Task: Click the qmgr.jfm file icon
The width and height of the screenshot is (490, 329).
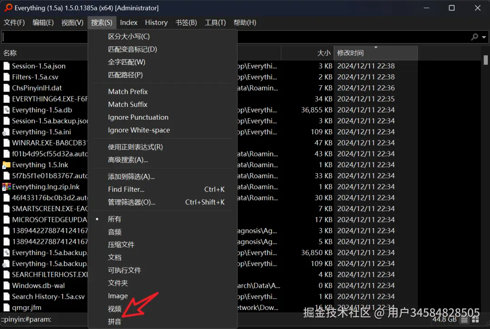Action: click(x=6, y=307)
